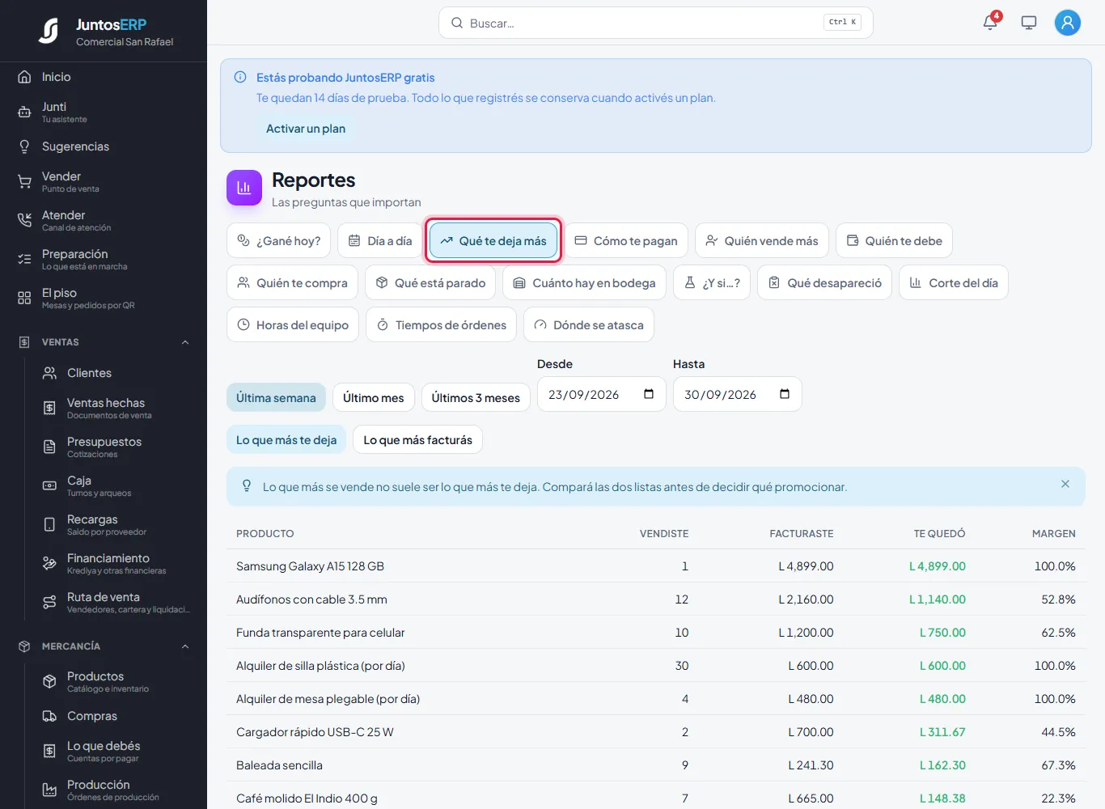
Task: Switch to Lo que más facturás
Action: (417, 439)
